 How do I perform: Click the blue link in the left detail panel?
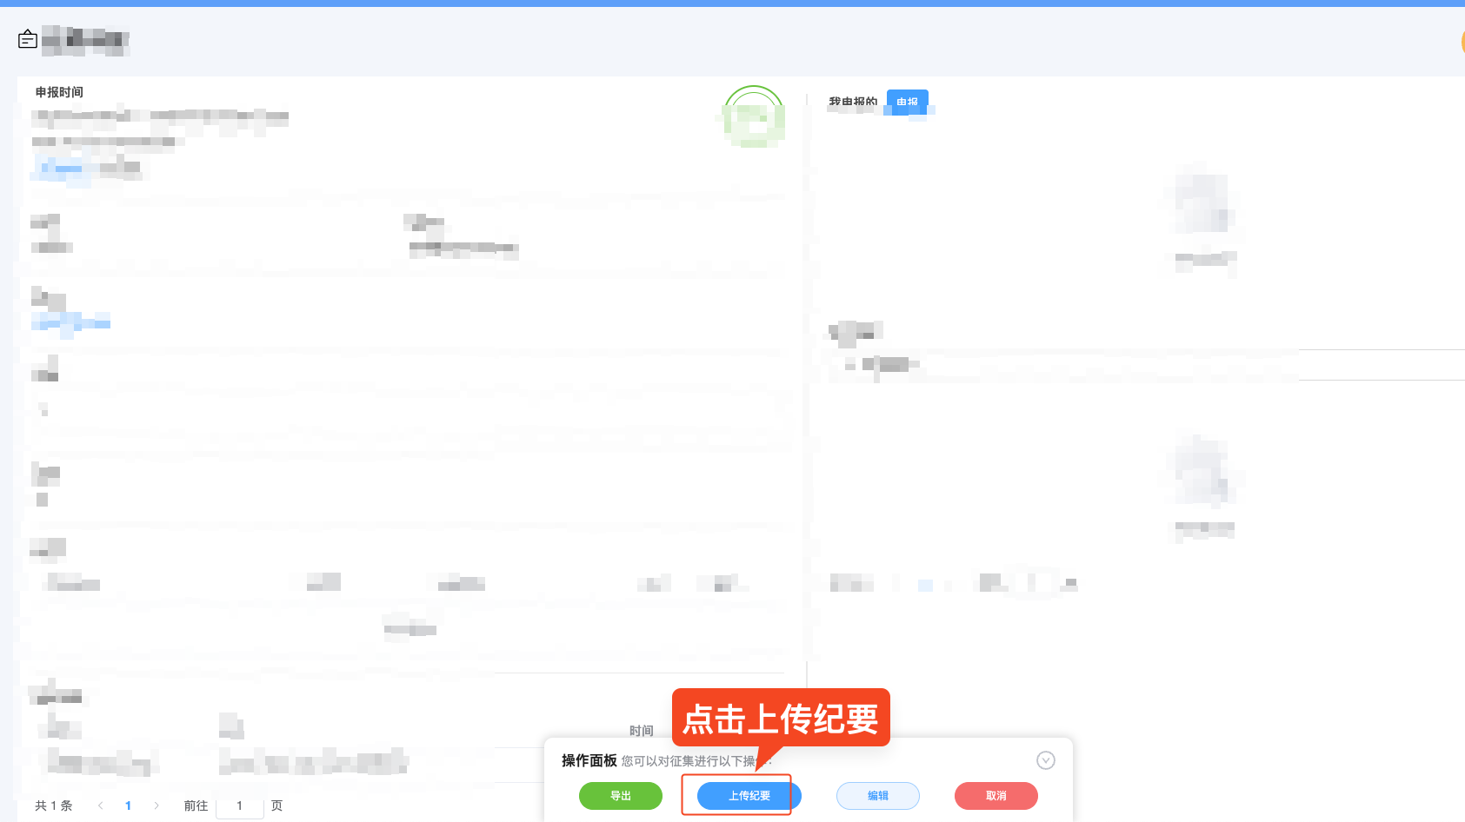pos(71,322)
